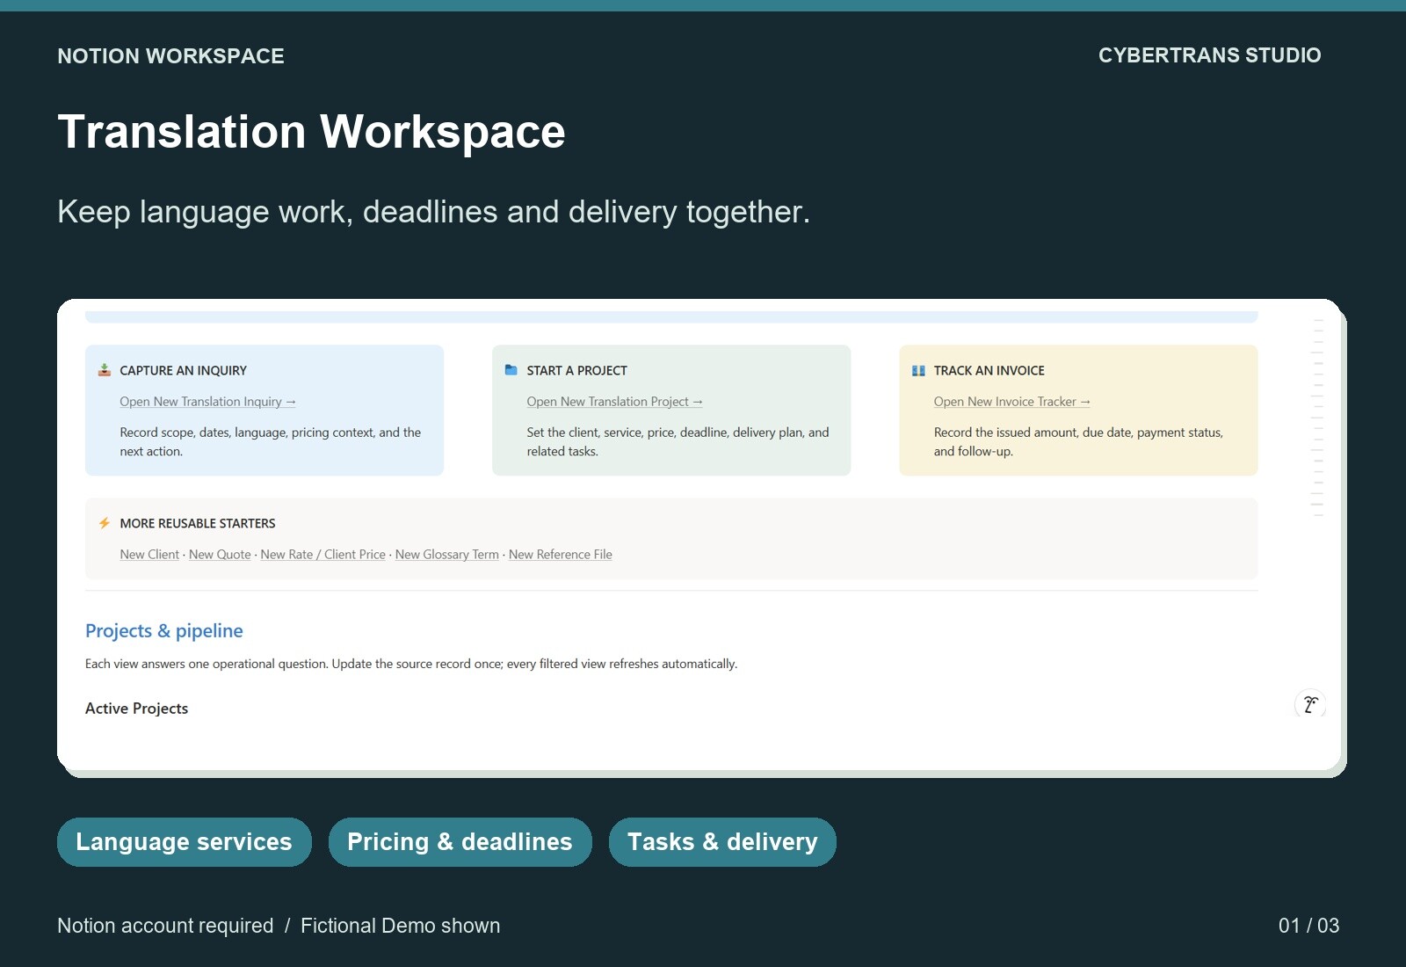This screenshot has width=1406, height=967.
Task: Click the Active Projects view title
Action: [136, 709]
